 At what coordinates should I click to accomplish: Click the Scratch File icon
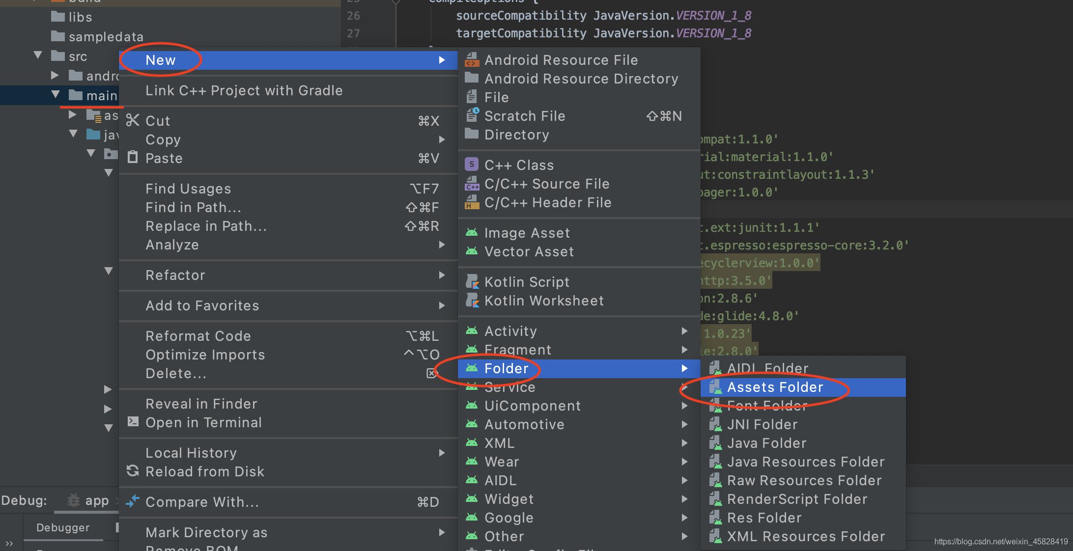pos(472,115)
